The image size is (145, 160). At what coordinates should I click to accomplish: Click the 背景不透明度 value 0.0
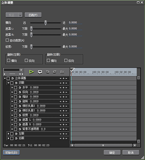click(x=43, y=129)
